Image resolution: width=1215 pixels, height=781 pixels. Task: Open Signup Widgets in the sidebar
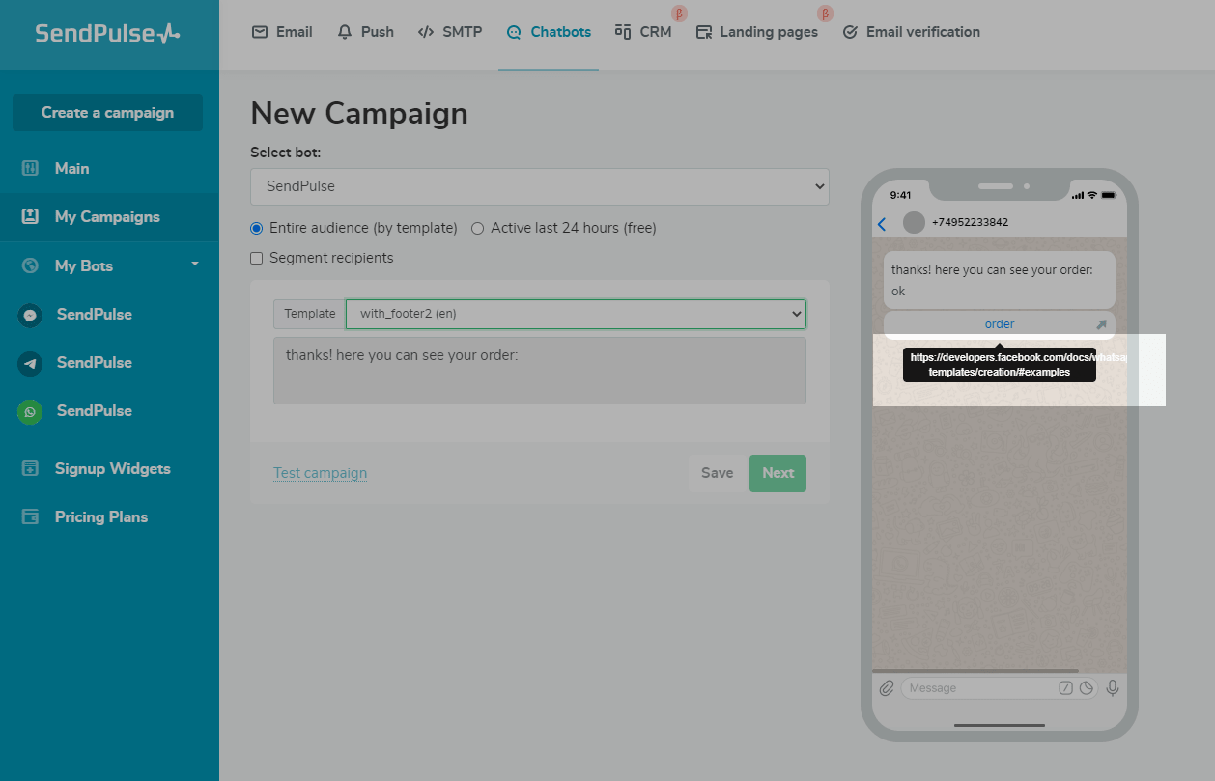pos(112,468)
